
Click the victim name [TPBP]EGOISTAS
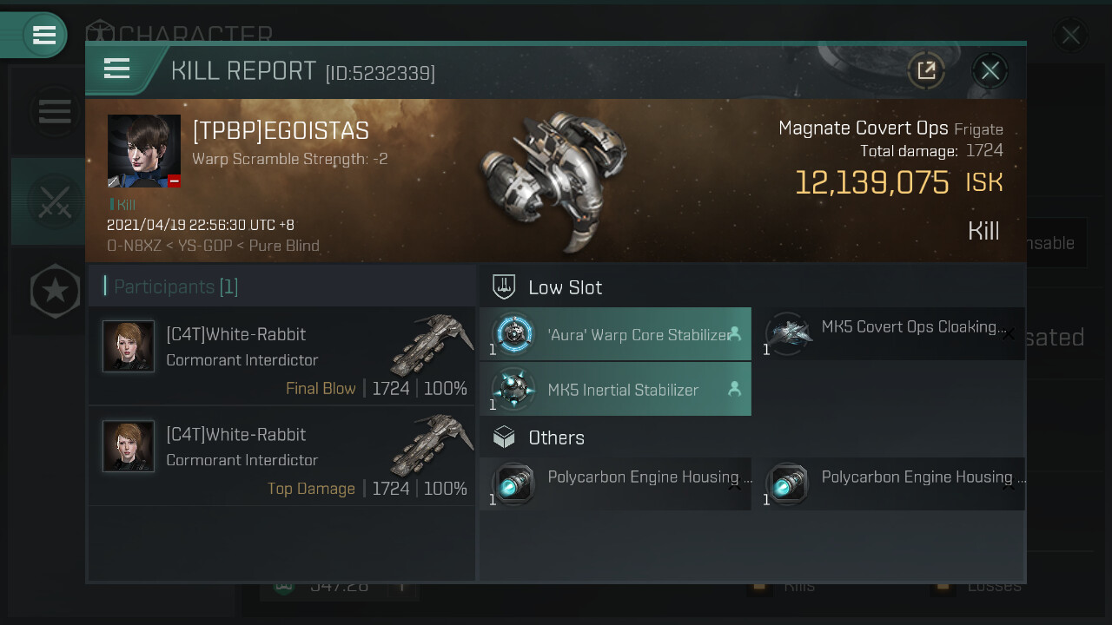(281, 131)
